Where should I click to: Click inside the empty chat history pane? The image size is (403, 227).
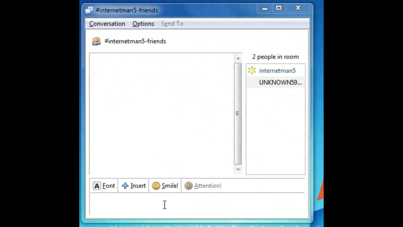pos(161,113)
